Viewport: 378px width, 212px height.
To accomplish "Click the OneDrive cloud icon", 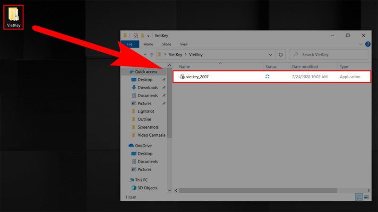I will pos(131,146).
